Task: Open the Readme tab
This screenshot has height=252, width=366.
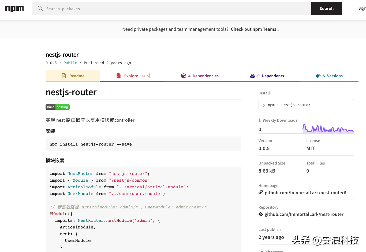Action: click(x=73, y=76)
